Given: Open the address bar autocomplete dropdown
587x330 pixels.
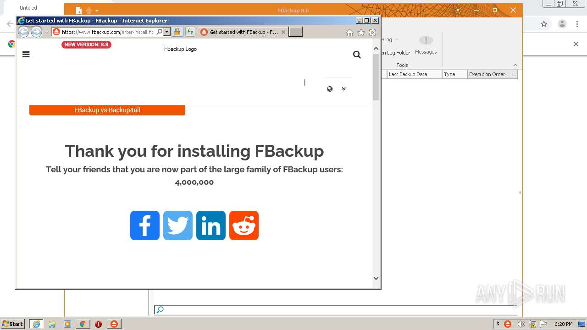Looking at the screenshot, I should tap(167, 32).
